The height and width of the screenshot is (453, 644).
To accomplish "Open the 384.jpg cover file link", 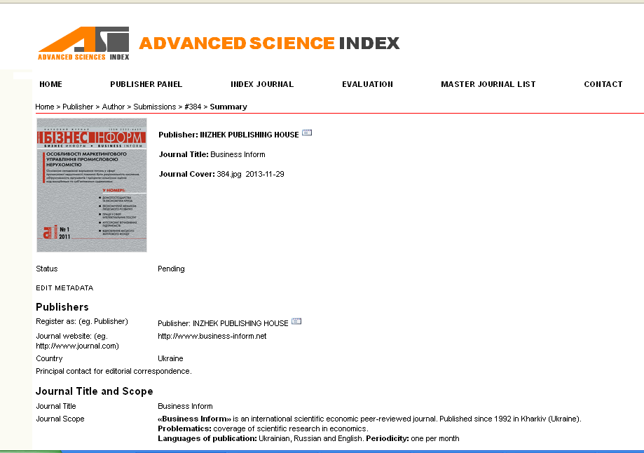I will tap(228, 175).
